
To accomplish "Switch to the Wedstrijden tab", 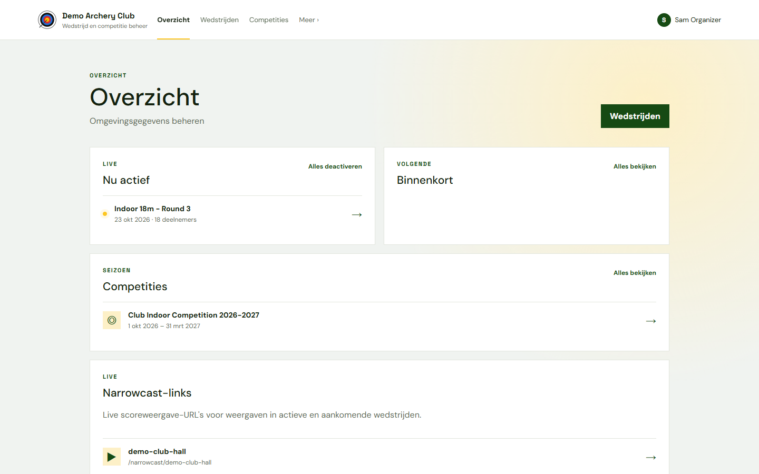I will 219,20.
